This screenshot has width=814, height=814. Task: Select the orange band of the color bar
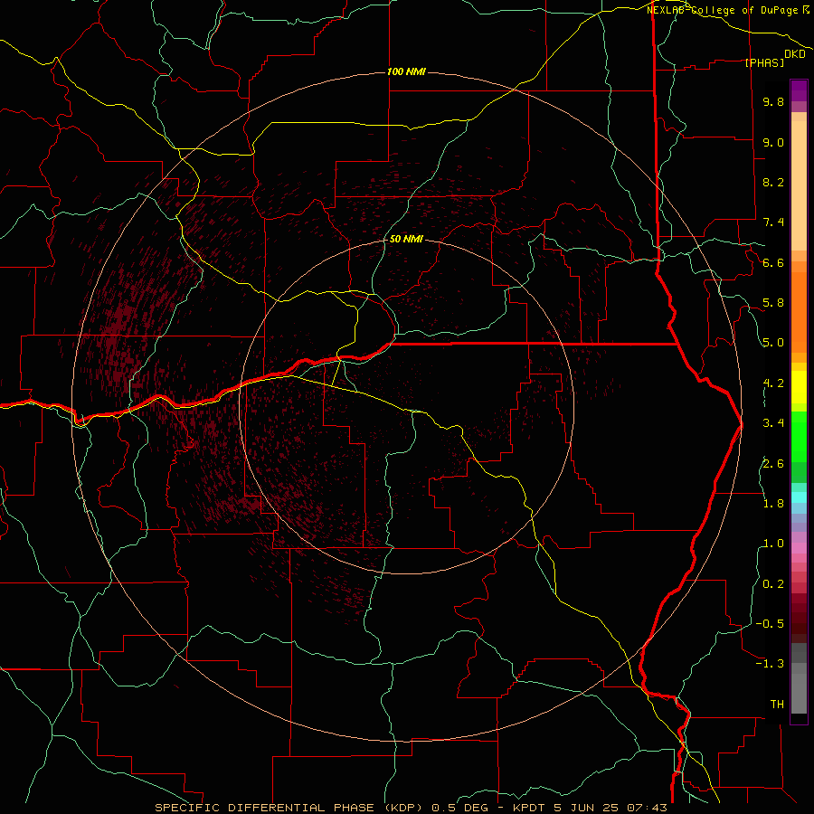pos(799,312)
